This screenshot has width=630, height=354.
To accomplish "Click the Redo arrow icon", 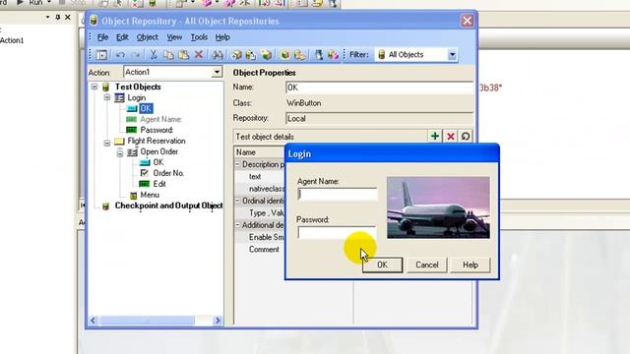I will [136, 55].
